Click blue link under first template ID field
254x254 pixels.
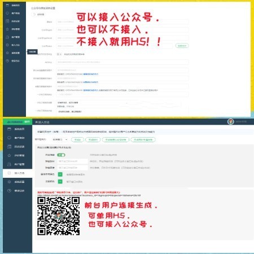pos(91,74)
